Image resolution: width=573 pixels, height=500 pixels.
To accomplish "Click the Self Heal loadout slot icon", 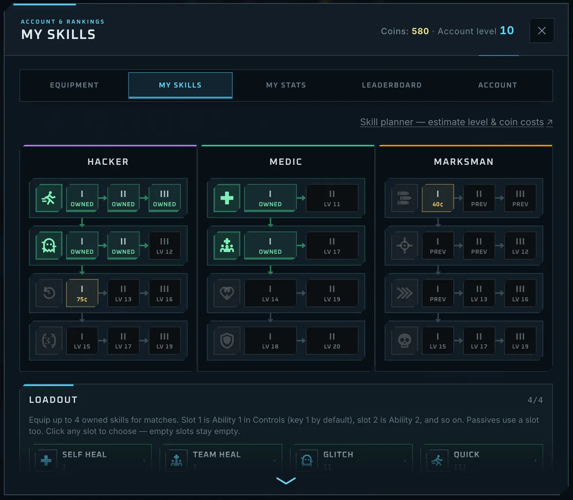I will click(x=46, y=460).
